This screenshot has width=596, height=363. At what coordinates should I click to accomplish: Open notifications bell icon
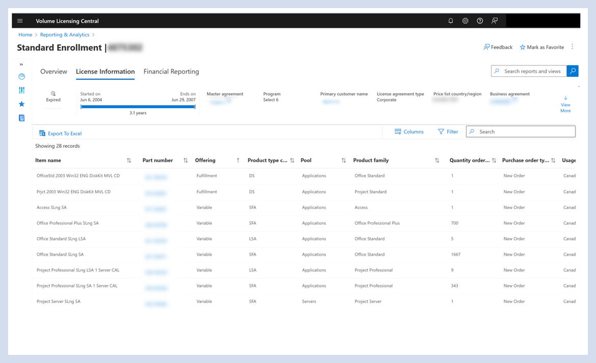[450, 21]
